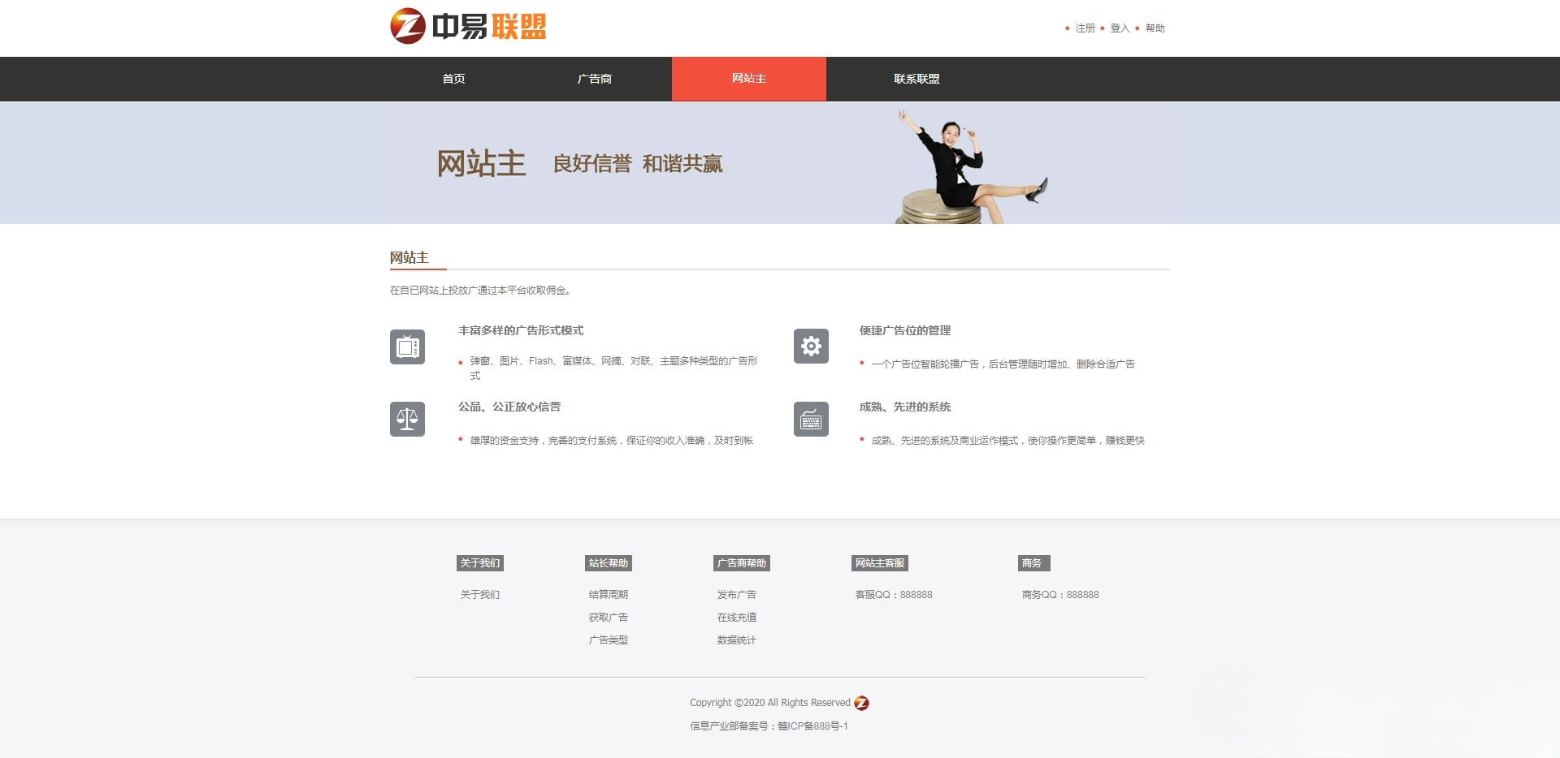Click the scales icon for 公正放心信誉
This screenshot has height=758, width=1560.
(407, 419)
